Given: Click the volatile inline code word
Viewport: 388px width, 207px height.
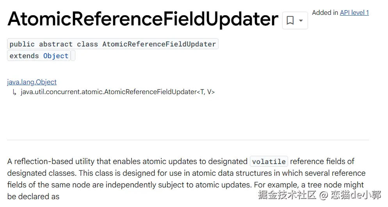Looking at the screenshot, I should click(x=269, y=161).
